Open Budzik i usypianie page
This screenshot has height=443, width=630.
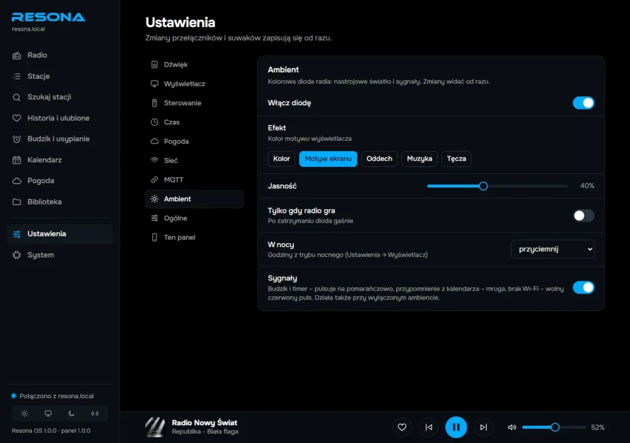coord(60,139)
